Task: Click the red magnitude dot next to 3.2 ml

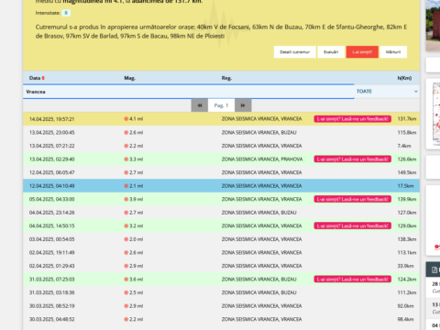Action: [126, 225]
